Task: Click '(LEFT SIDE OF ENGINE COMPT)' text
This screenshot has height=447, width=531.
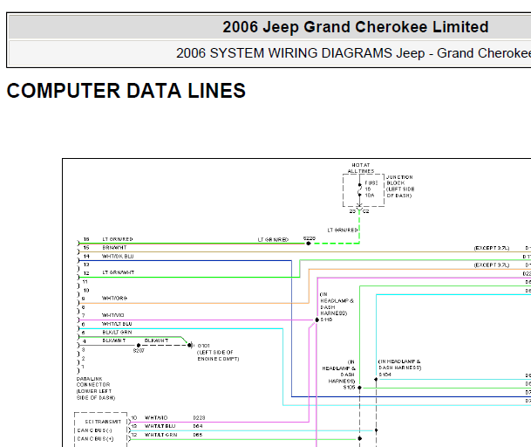Action: [218, 355]
